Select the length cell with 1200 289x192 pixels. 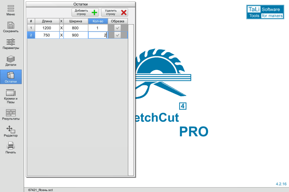coord(47,28)
